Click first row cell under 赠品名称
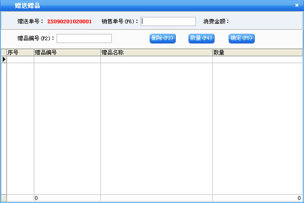Image resolution: width=304 pixels, height=203 pixels. [156, 59]
